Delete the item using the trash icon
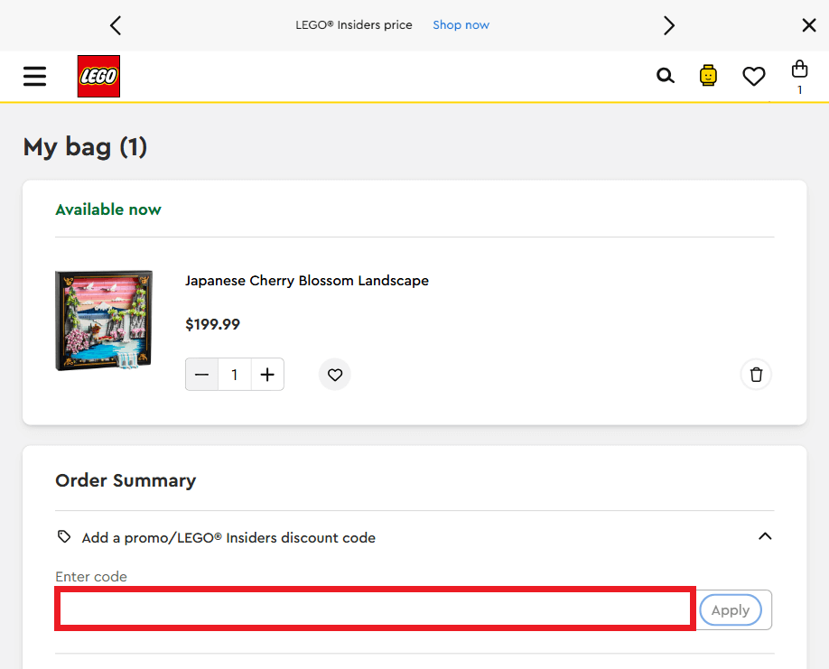Viewport: 829px width, 669px height. point(756,374)
